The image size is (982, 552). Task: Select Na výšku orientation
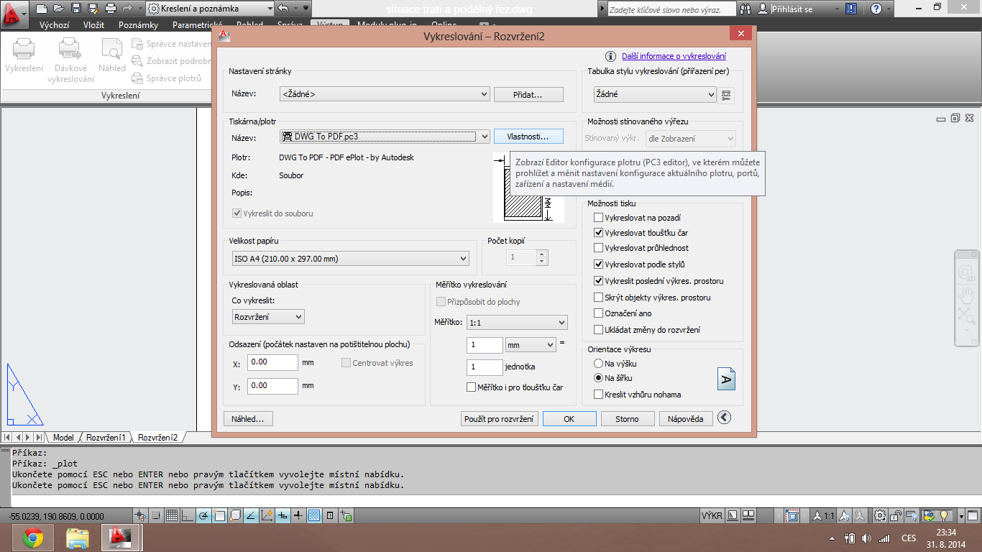click(x=598, y=364)
